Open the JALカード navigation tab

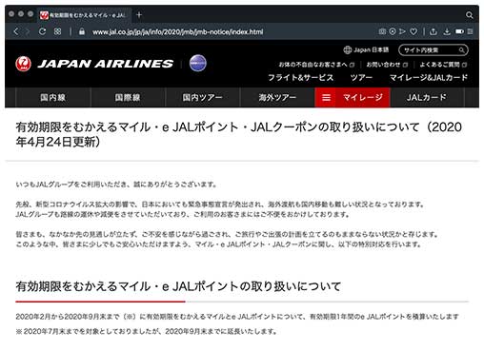(x=427, y=98)
